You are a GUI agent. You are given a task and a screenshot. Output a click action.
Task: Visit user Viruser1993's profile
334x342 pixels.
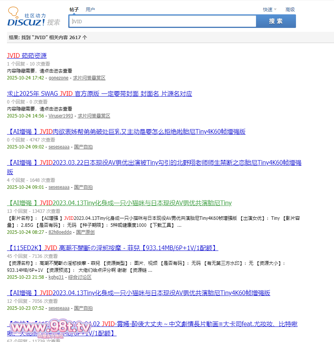pyautogui.click(x=61, y=116)
